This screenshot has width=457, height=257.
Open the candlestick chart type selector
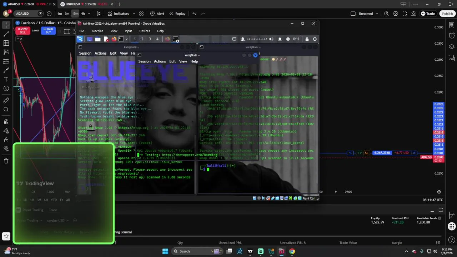coord(99,14)
